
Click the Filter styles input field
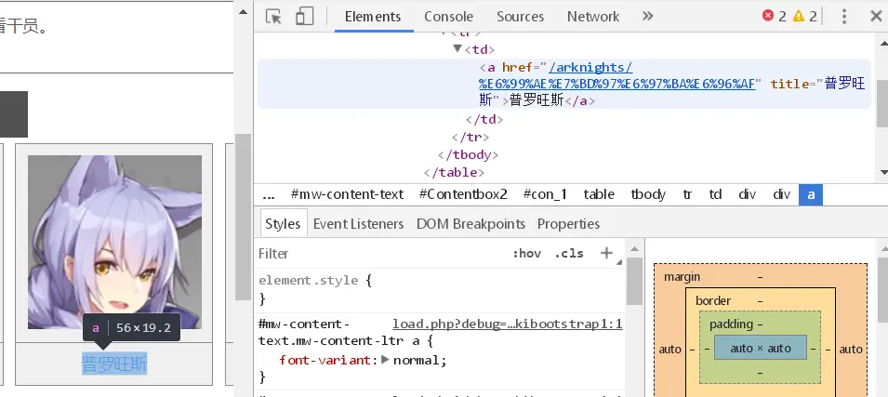pyautogui.click(x=379, y=253)
